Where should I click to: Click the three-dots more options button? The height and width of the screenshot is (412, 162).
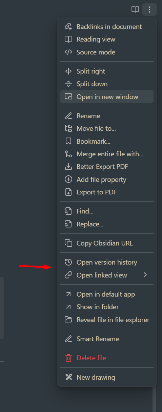149,10
